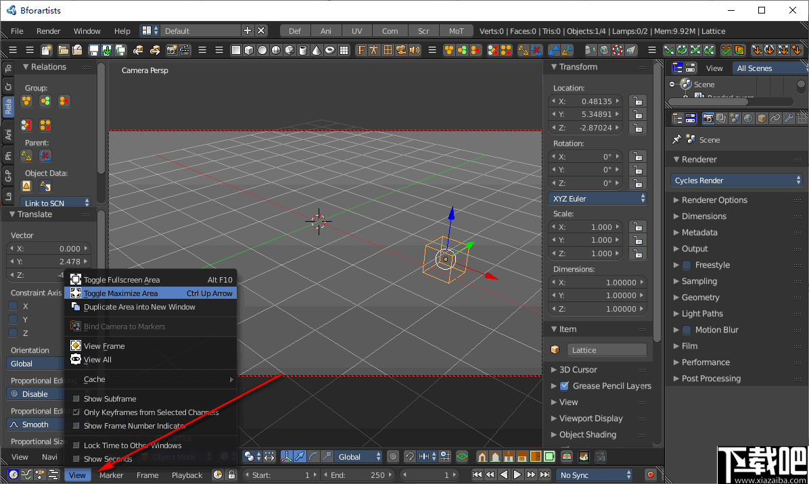
Task: Click the Save file icon in the toolbar
Action: [95, 49]
